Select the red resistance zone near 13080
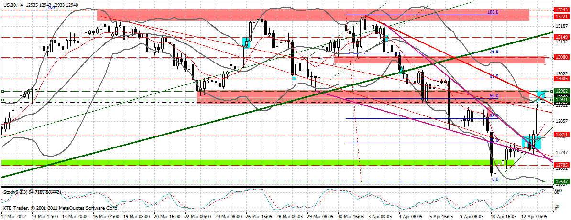Viewport: 571px width, 220px height. tap(439, 60)
